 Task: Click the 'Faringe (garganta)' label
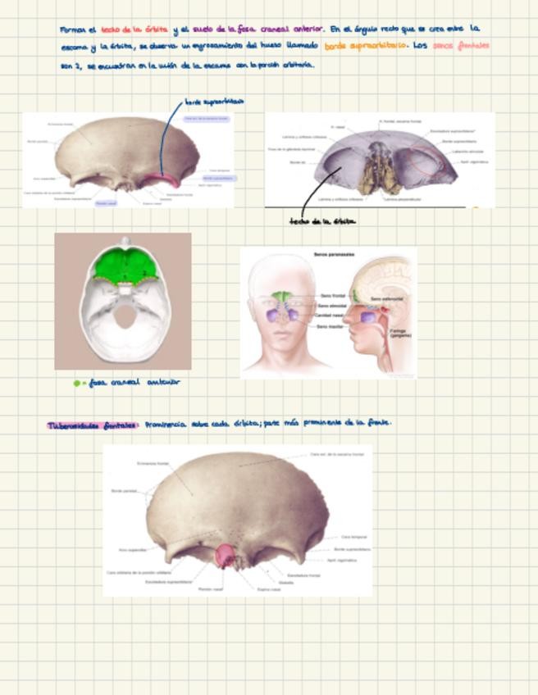(x=400, y=333)
